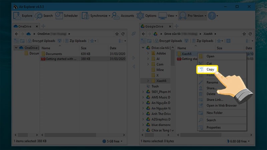
Task: Open the Scheduler tool
Action: click(66, 16)
